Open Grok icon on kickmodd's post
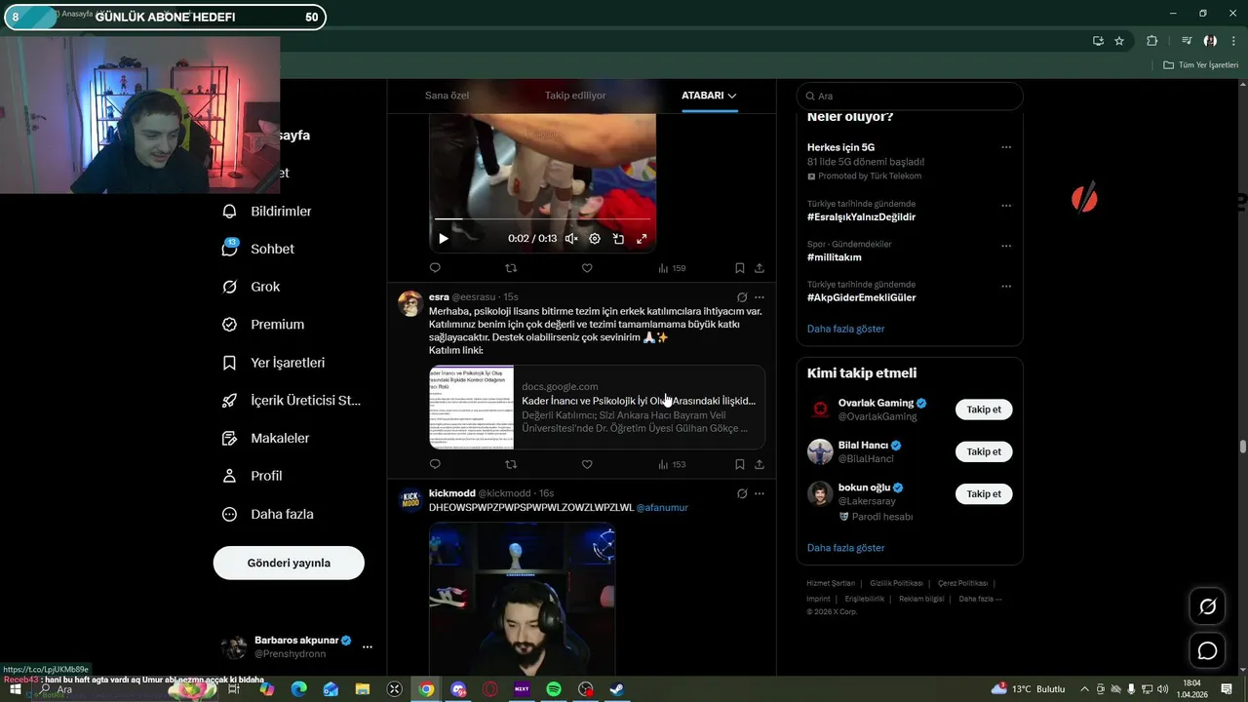Viewport: 1248px width, 702px height. pyautogui.click(x=742, y=494)
